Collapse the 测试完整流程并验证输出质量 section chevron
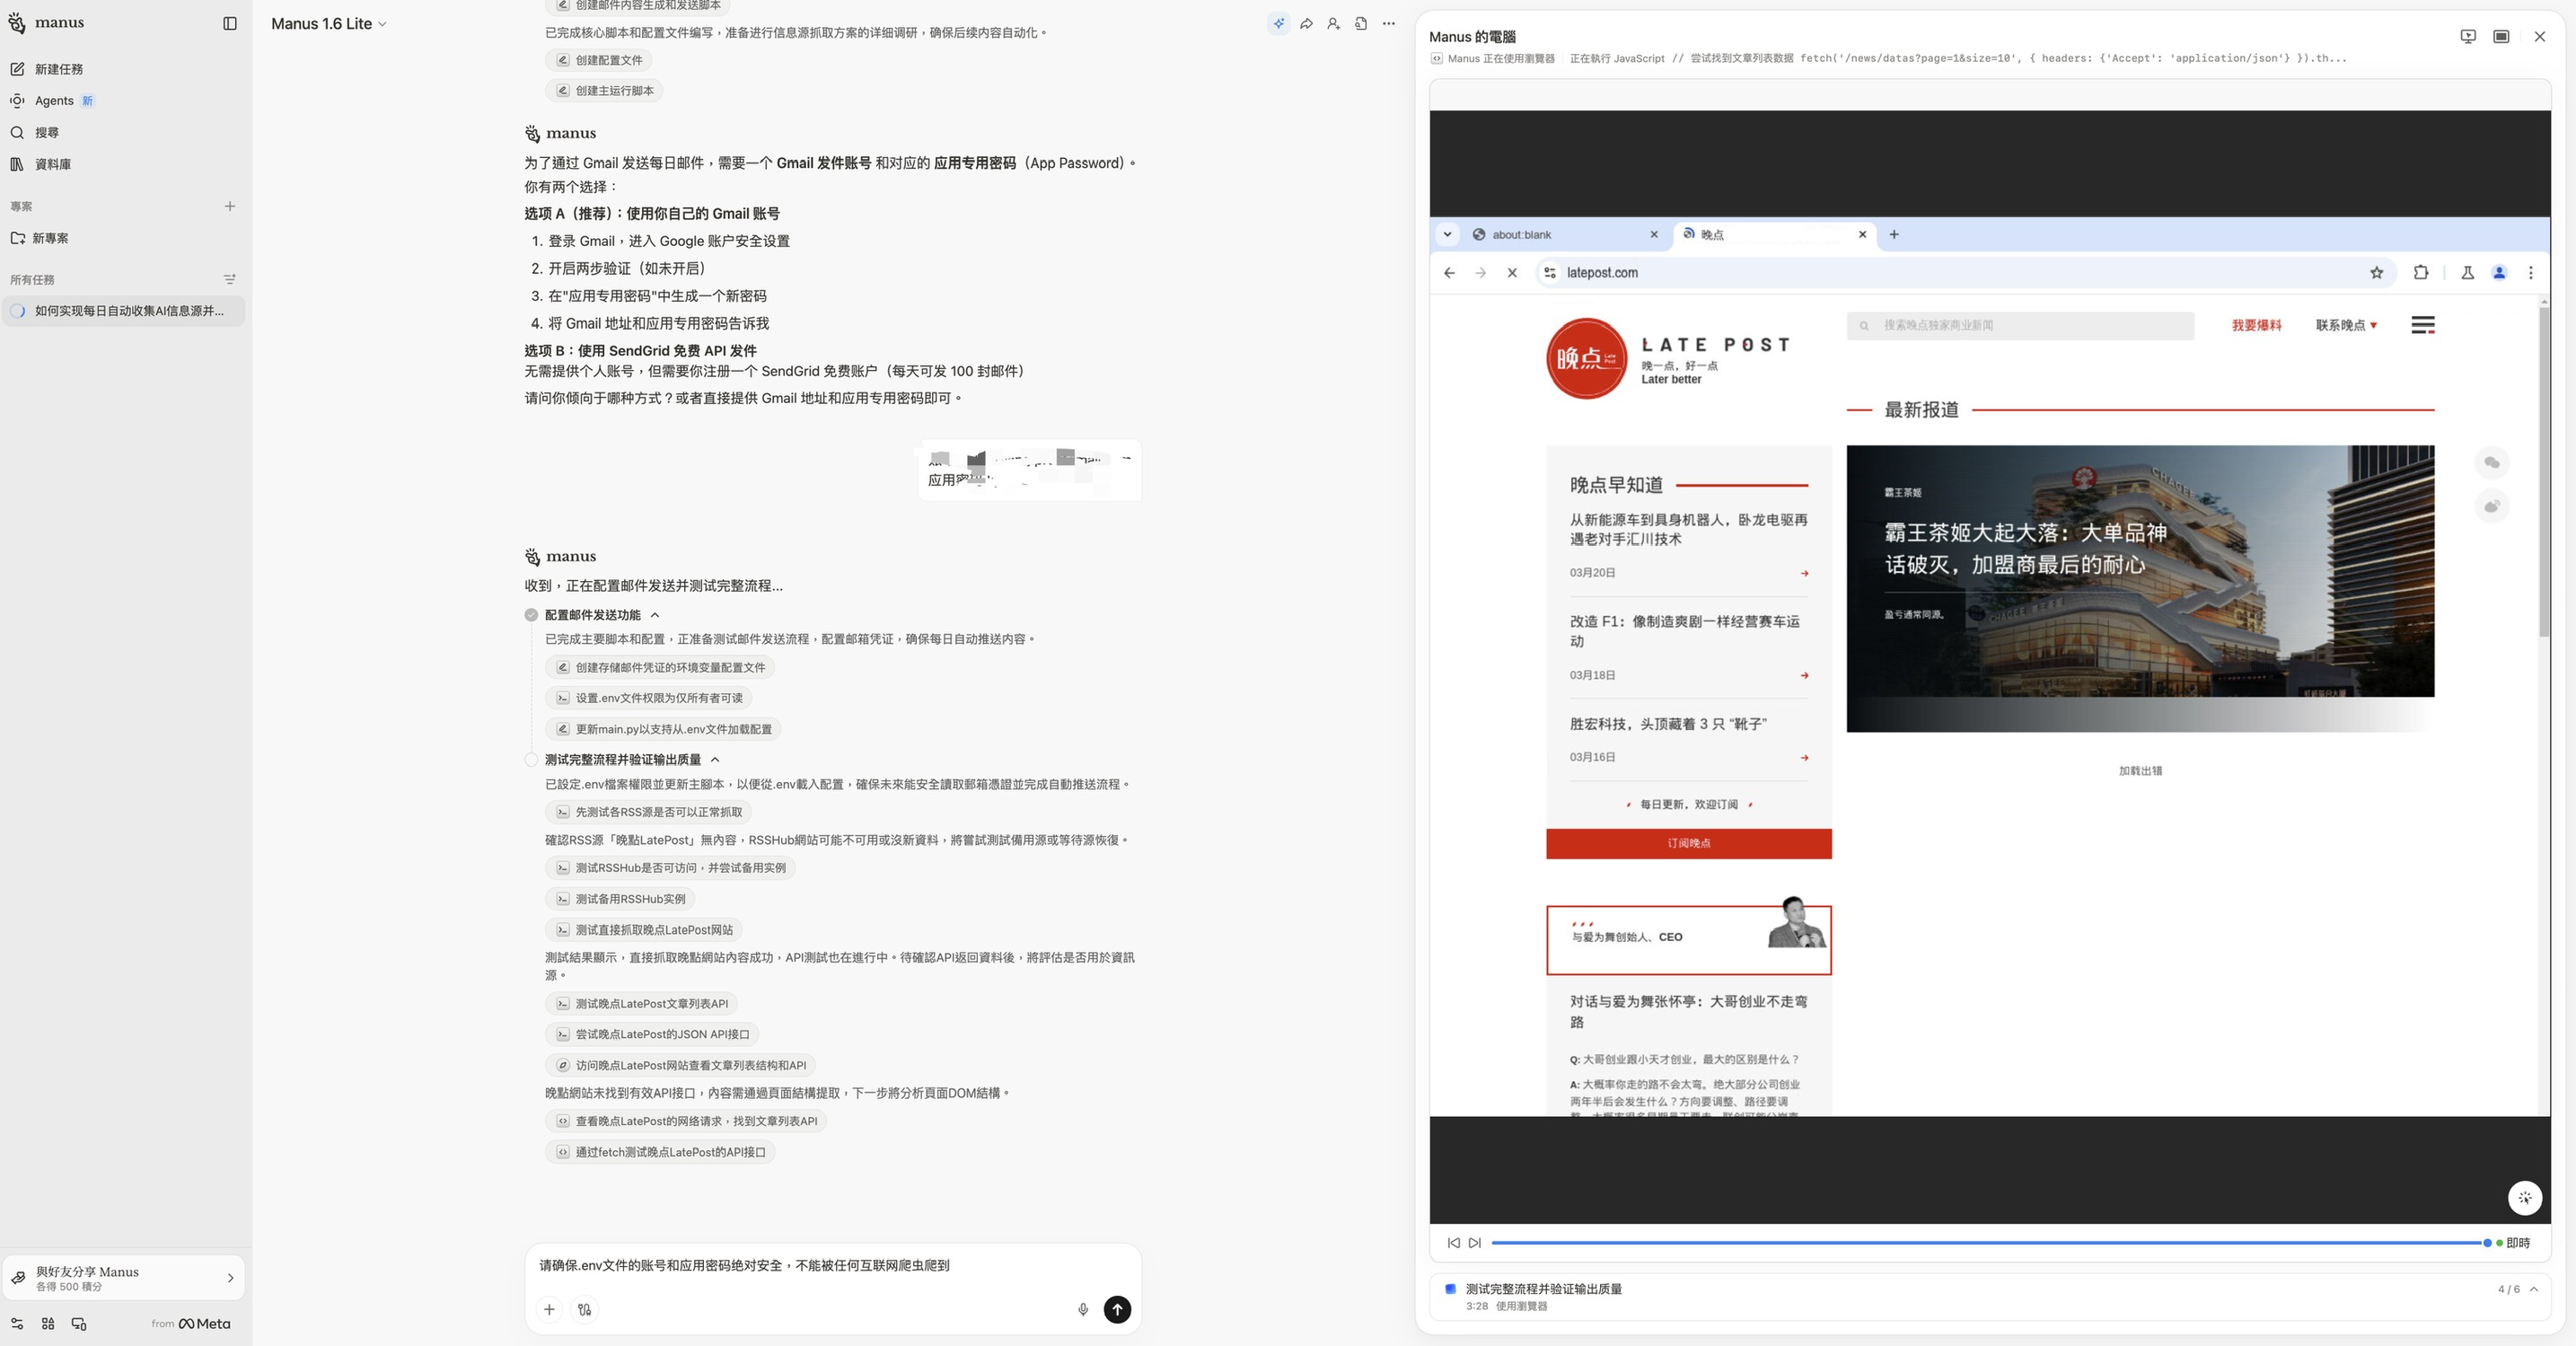Image resolution: width=2576 pixels, height=1346 pixels. point(715,760)
